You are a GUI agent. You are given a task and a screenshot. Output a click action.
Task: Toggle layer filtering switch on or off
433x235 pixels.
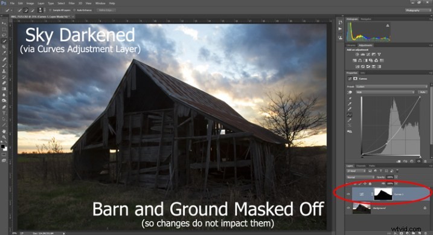[x=397, y=171]
